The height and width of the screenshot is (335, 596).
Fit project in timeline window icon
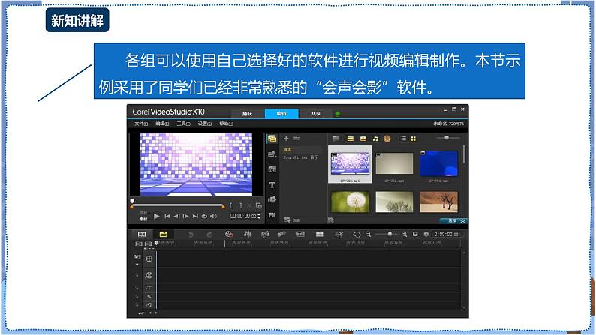pos(415,234)
